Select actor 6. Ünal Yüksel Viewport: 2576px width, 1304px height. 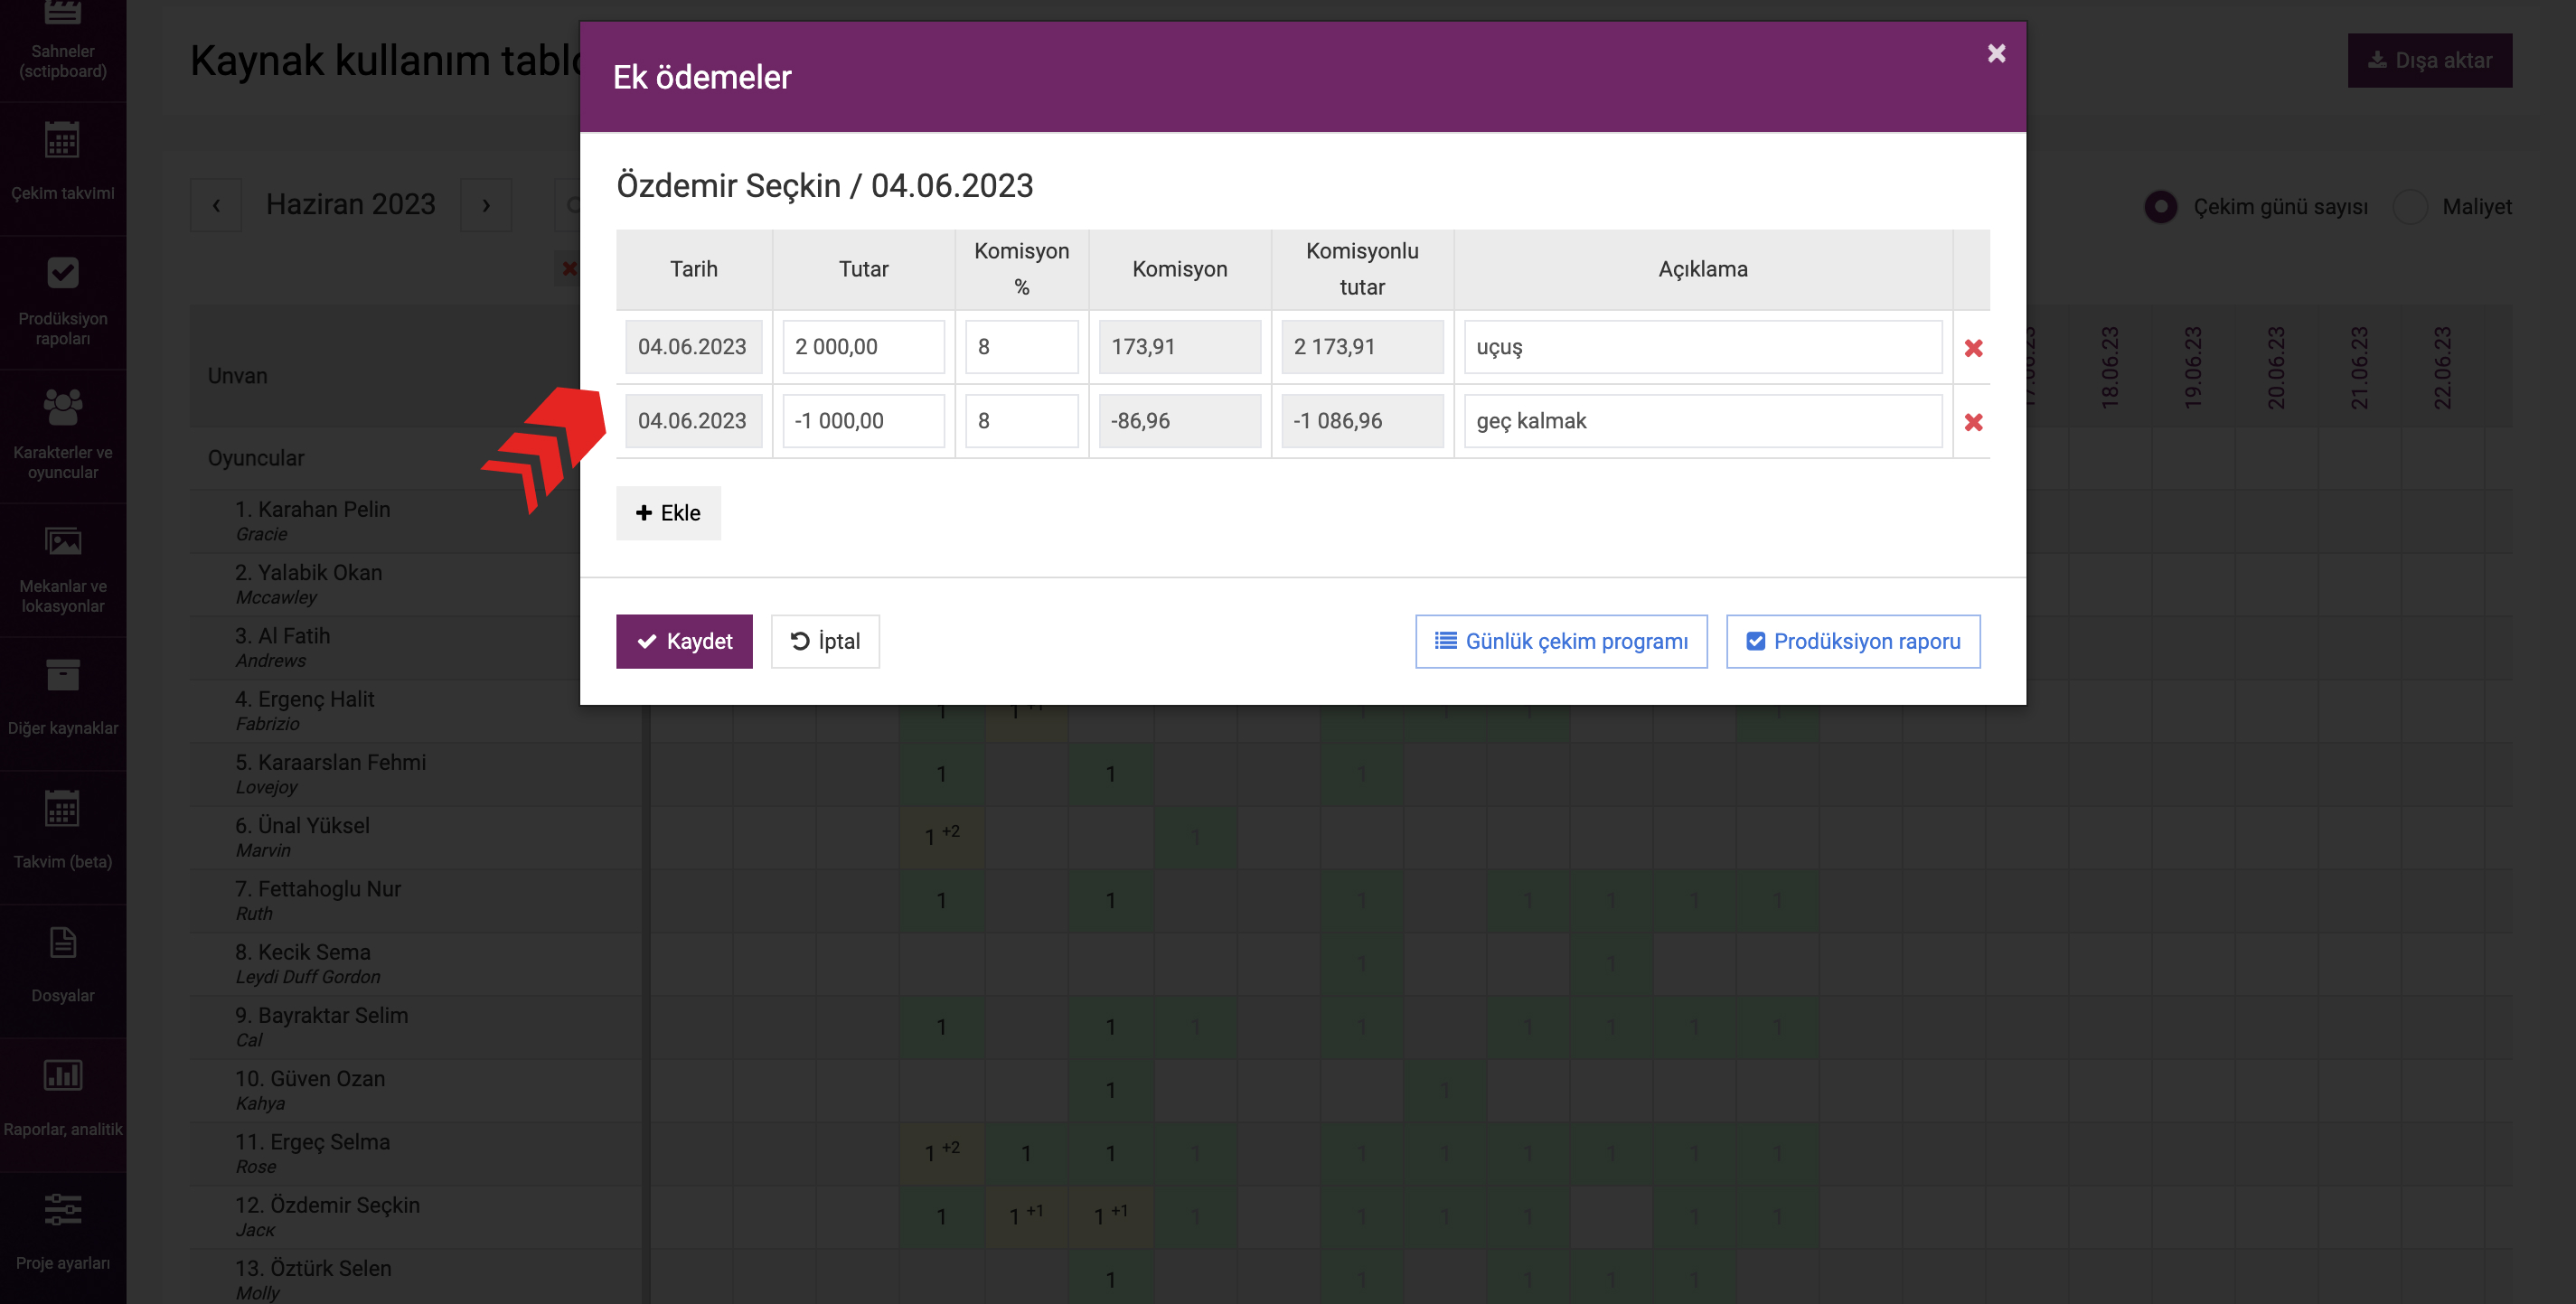(x=302, y=825)
